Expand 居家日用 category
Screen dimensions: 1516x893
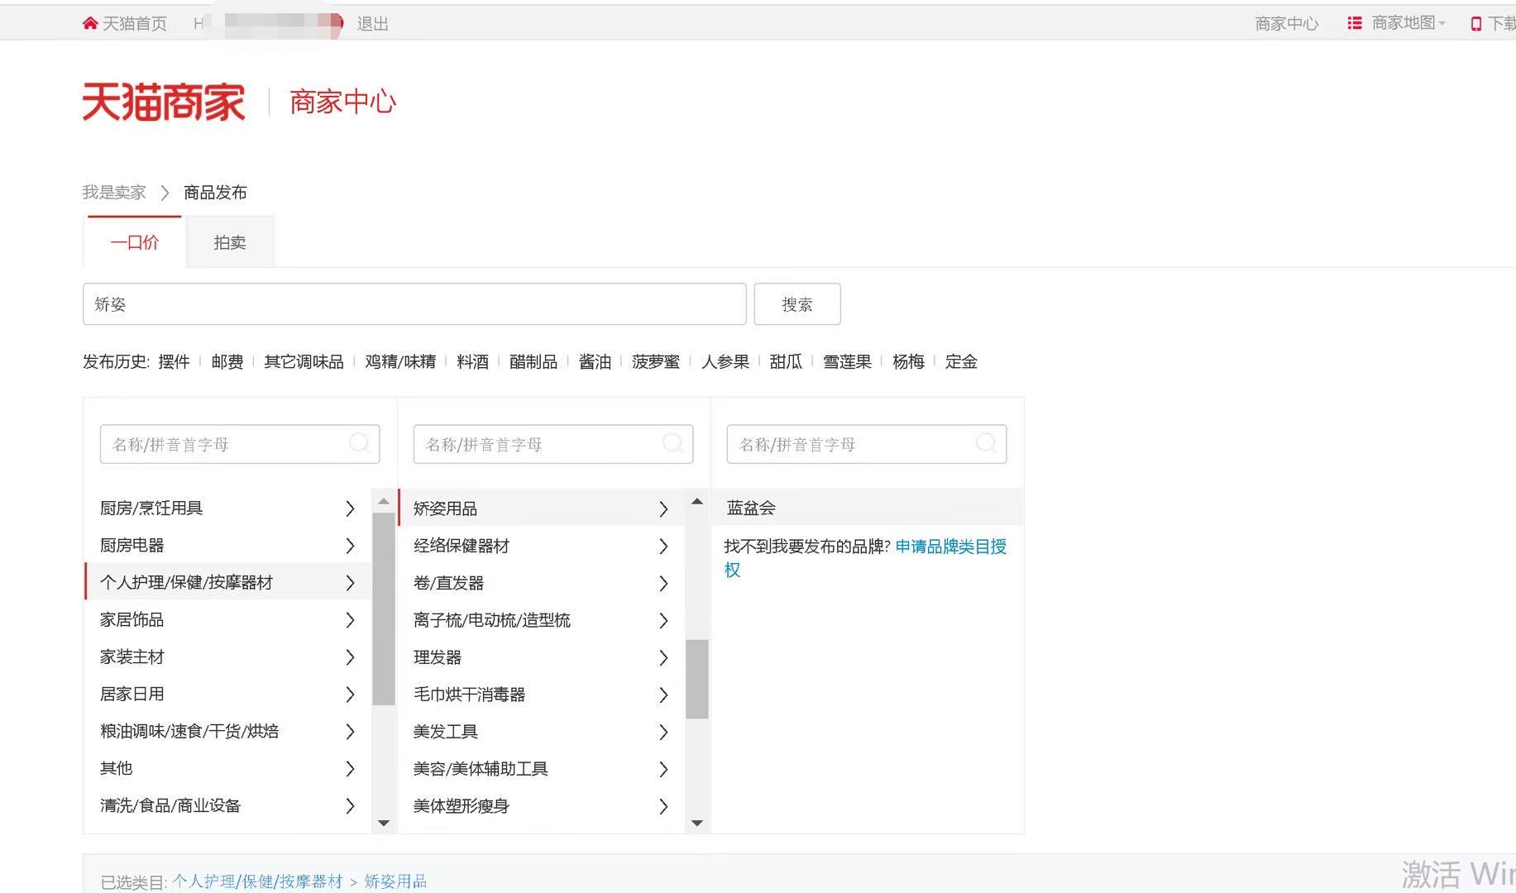350,695
